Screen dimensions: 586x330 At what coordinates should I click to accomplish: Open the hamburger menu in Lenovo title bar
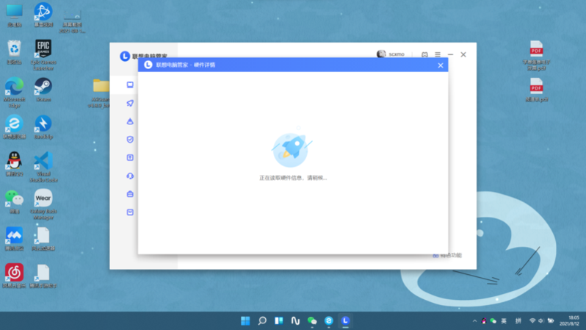[438, 54]
